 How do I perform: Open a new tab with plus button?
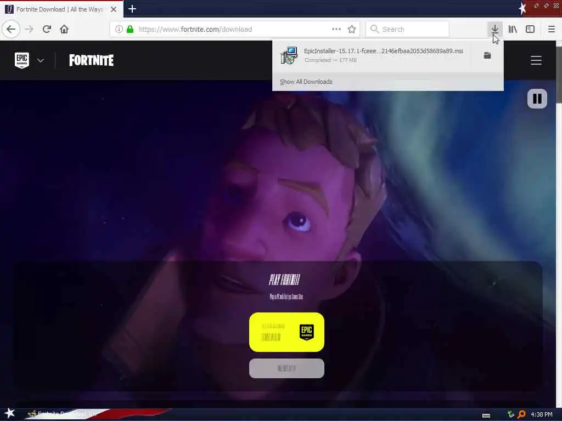[132, 9]
